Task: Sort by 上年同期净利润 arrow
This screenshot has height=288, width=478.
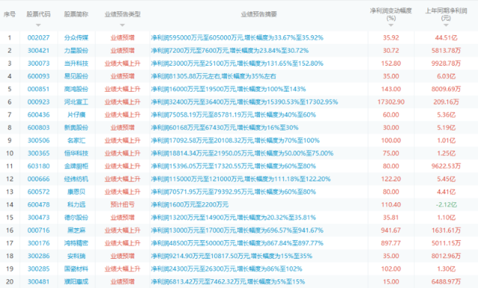Action: [446, 25]
